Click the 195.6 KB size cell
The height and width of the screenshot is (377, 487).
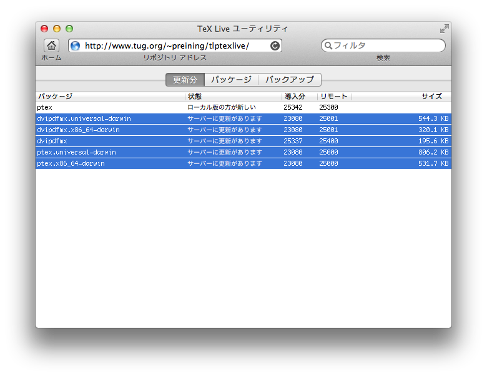click(433, 141)
